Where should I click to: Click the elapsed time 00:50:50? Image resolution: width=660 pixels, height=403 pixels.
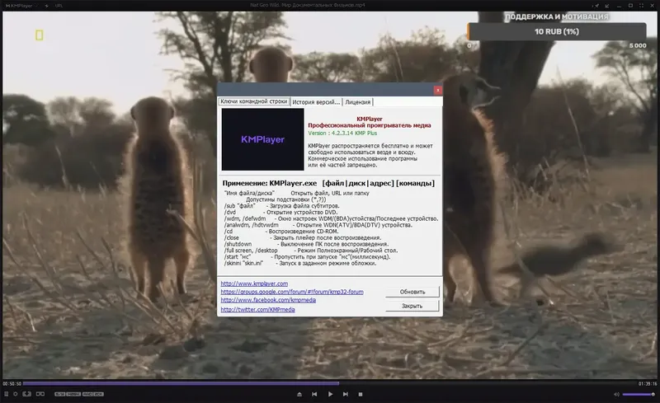[x=12, y=384]
